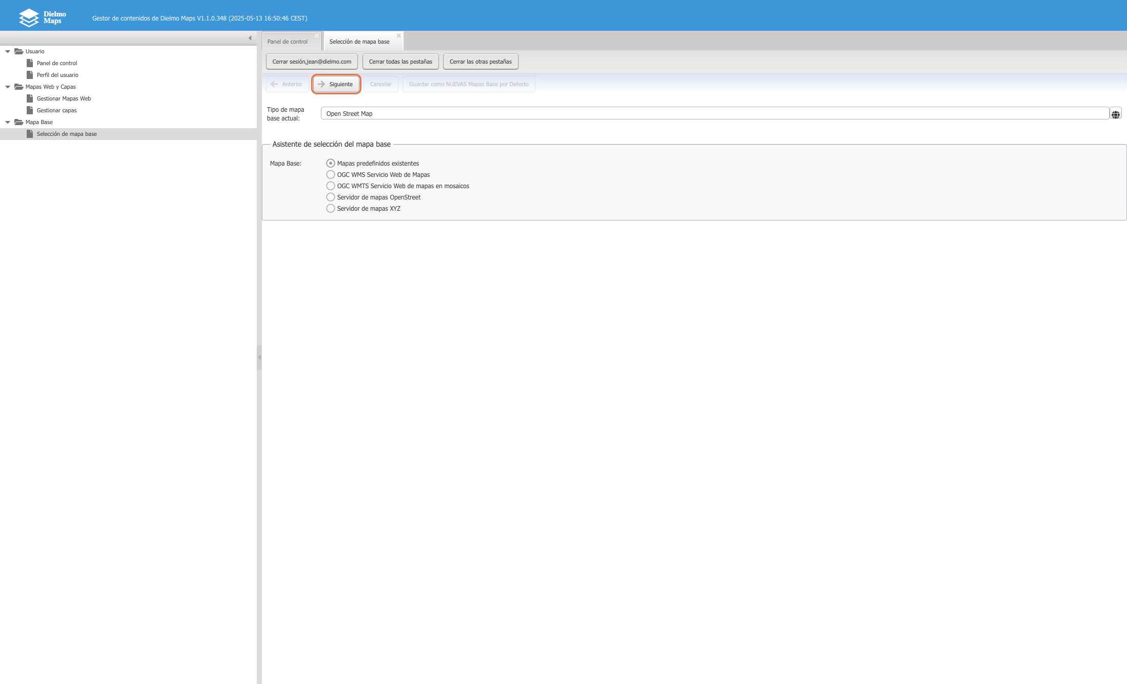Select OGC WMTS mapas en mosaicos option
1127x684 pixels.
tap(331, 186)
